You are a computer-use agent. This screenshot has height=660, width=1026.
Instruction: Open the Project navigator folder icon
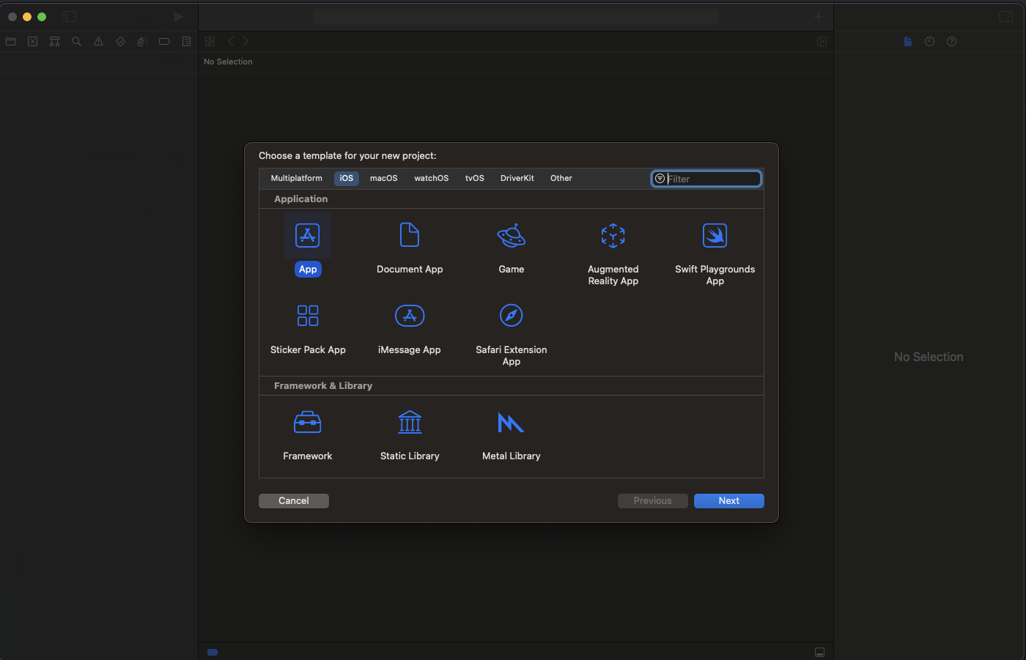point(11,42)
